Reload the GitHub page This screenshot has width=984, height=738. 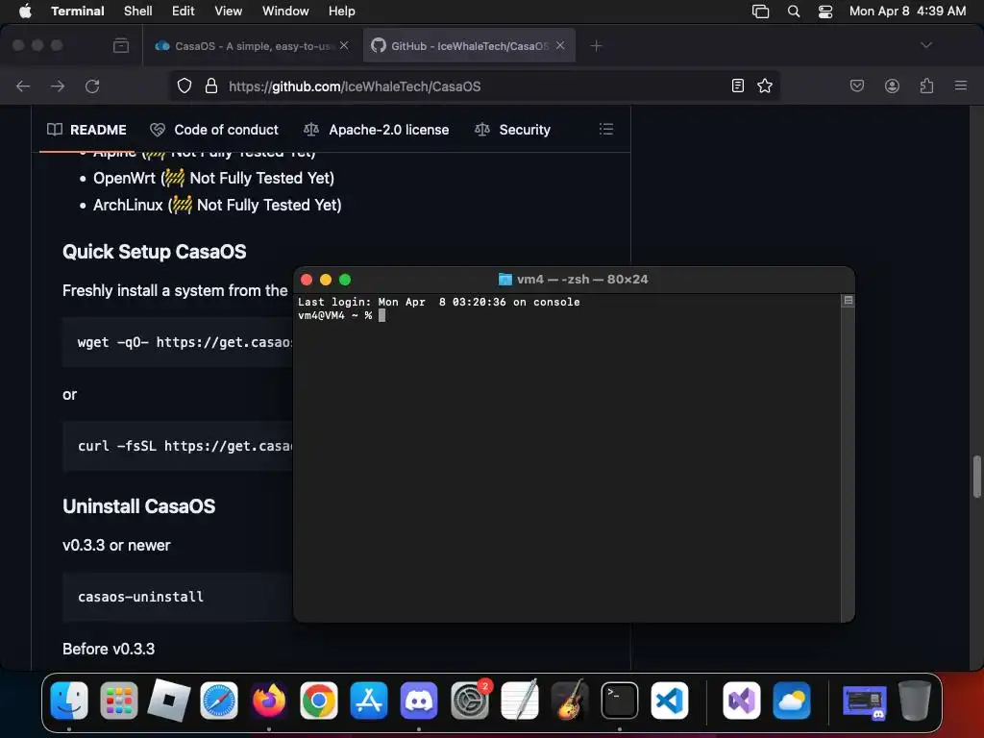(x=92, y=86)
